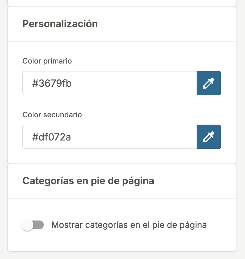Select the blue eyedropper tool for Color primario
This screenshot has width=245, height=259.
(x=209, y=83)
